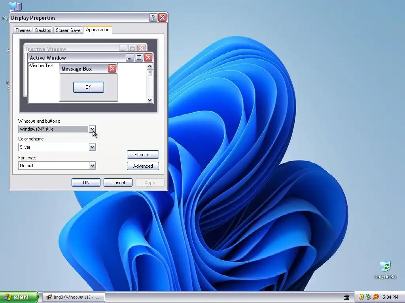Close the Display Properties window
Screen dimensions: 405x303
pyautogui.click(x=162, y=17)
